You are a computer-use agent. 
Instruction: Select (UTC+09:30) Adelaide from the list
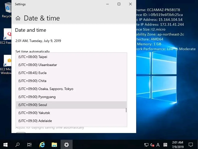click(x=71, y=121)
